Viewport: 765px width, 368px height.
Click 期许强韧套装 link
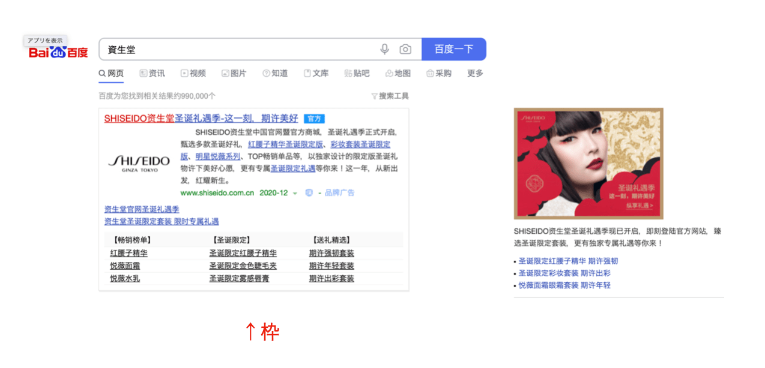(331, 254)
